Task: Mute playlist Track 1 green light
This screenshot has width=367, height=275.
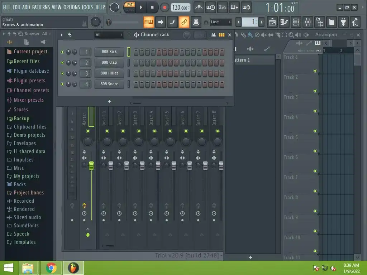Action: coord(315,71)
